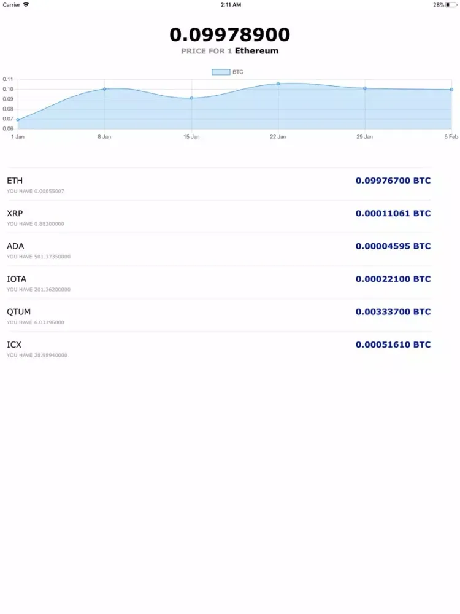
Task: Click the 0.00022100 BTC price
Action: pyautogui.click(x=393, y=279)
